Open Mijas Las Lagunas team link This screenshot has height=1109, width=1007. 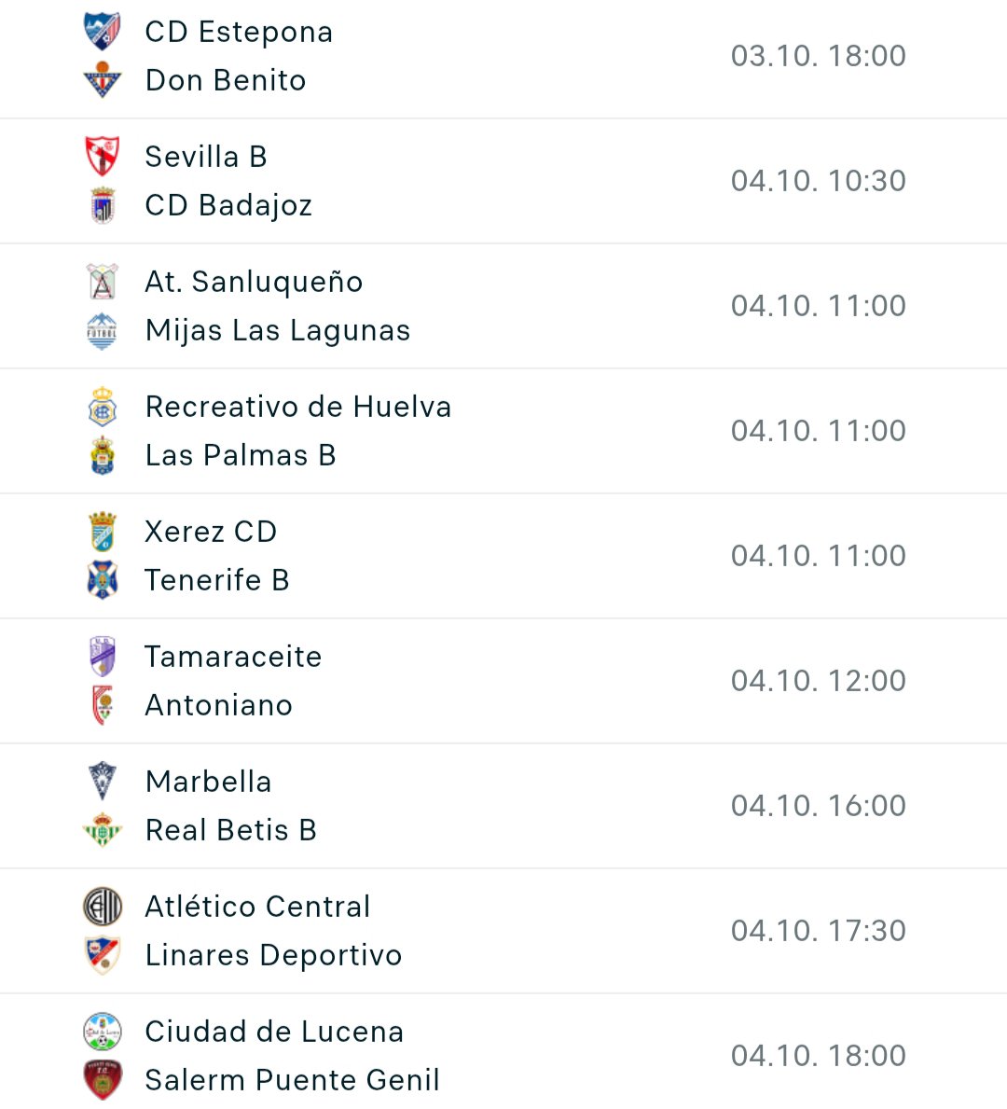[278, 331]
